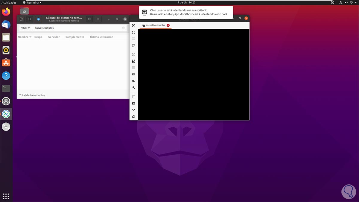Viewport: 359px width, 202px height.
Task: Click the Última utilización column header
Action: pos(101,37)
